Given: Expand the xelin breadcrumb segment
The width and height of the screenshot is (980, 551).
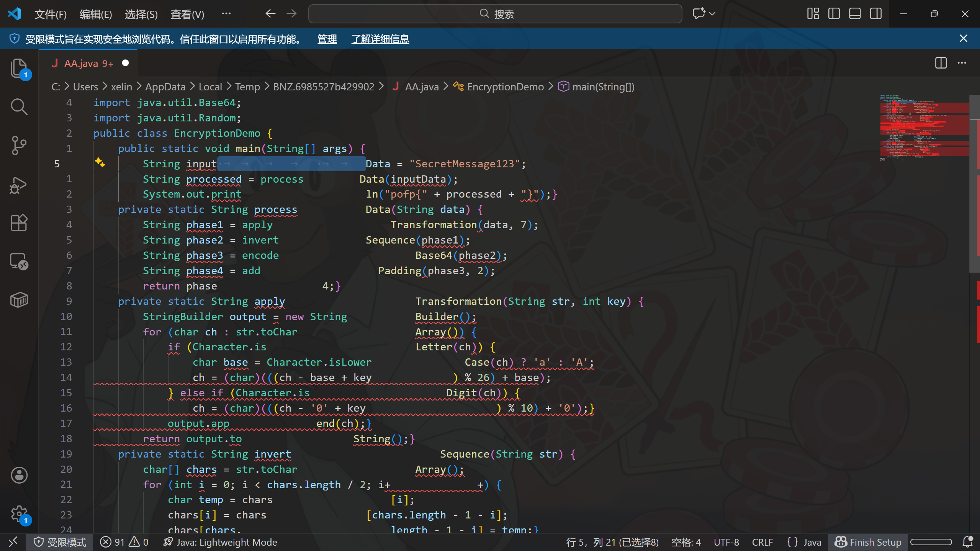Looking at the screenshot, I should [121, 87].
